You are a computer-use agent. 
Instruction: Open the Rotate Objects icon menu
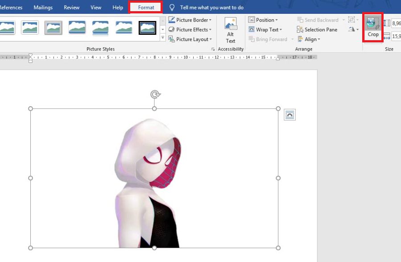pyautogui.click(x=353, y=29)
